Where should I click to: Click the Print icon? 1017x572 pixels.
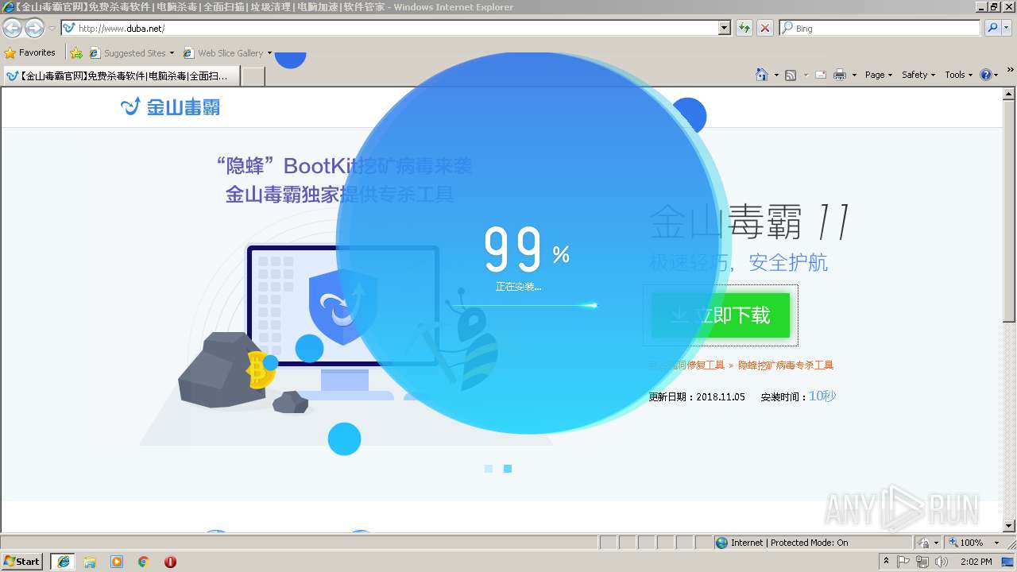(840, 75)
